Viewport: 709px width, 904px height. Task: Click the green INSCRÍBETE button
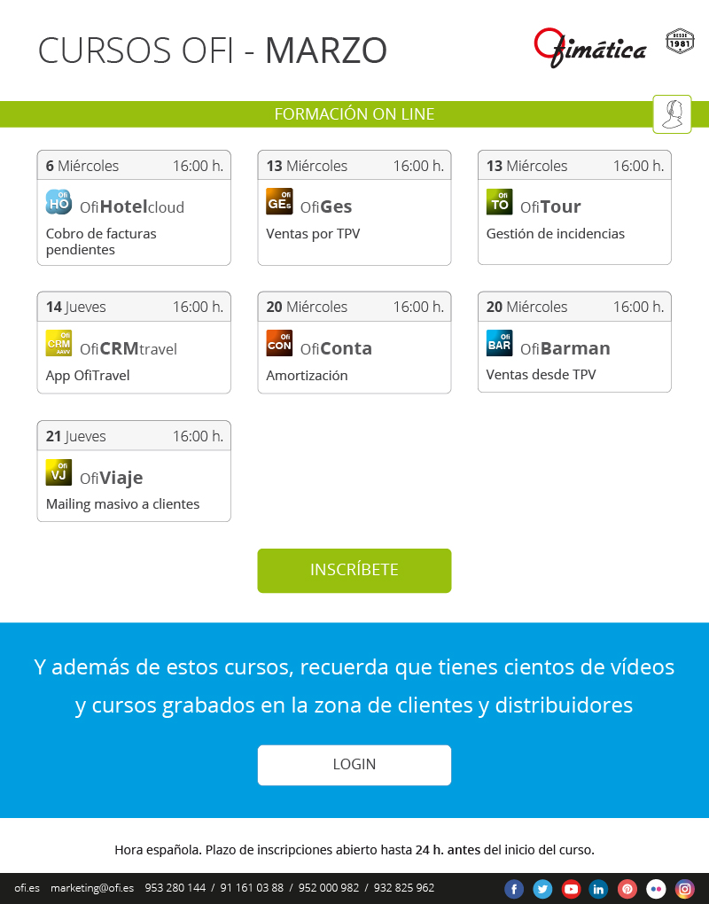point(354,570)
